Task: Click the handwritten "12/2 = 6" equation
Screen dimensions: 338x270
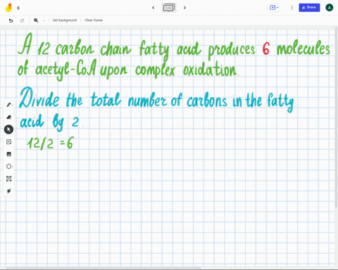Action: point(51,143)
